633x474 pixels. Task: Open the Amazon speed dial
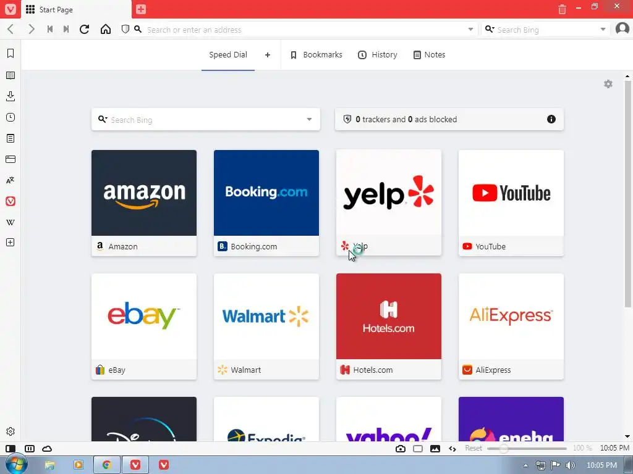144,202
